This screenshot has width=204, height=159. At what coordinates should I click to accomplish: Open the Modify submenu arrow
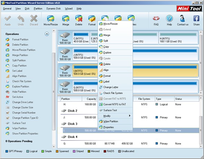pos(130,115)
